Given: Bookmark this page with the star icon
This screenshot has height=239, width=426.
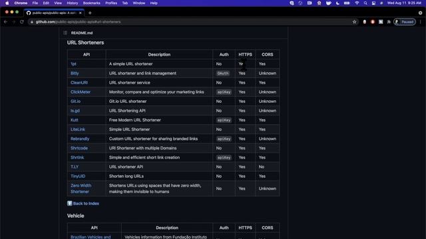Looking at the screenshot, I should click(354, 22).
